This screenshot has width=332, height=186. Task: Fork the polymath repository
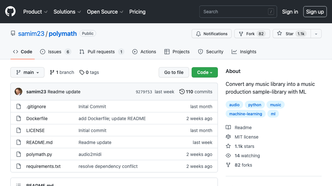click(x=252, y=34)
